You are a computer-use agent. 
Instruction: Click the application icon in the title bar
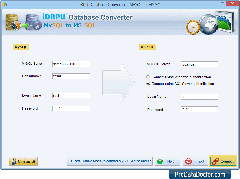(4, 5)
